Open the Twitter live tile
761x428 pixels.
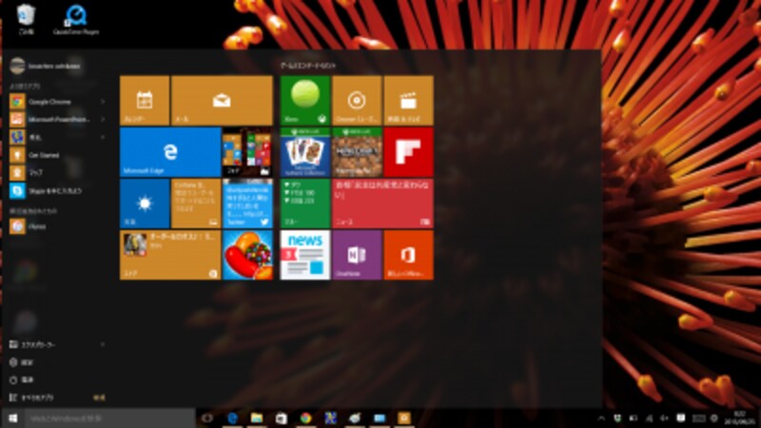[247, 204]
